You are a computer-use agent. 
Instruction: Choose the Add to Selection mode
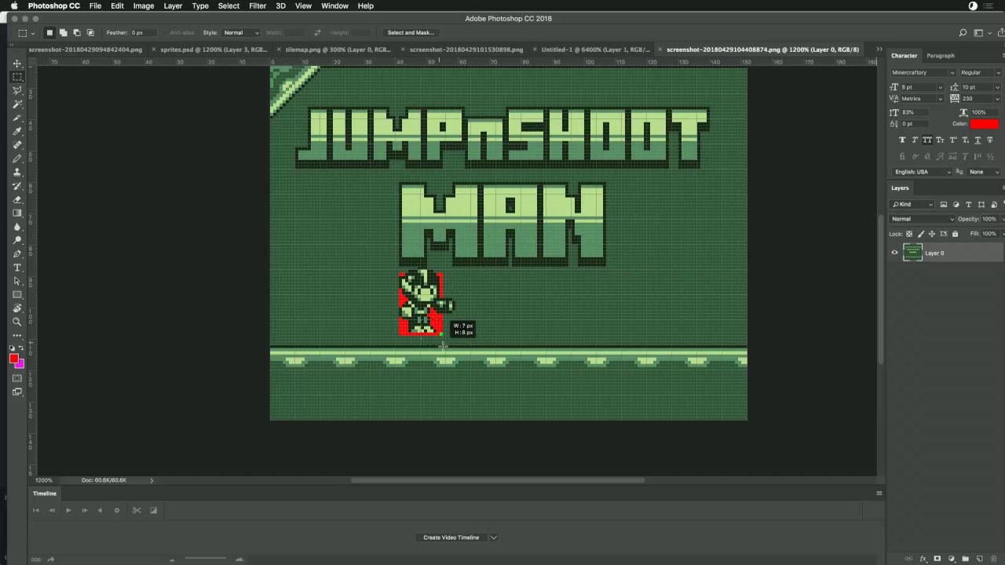(x=64, y=33)
